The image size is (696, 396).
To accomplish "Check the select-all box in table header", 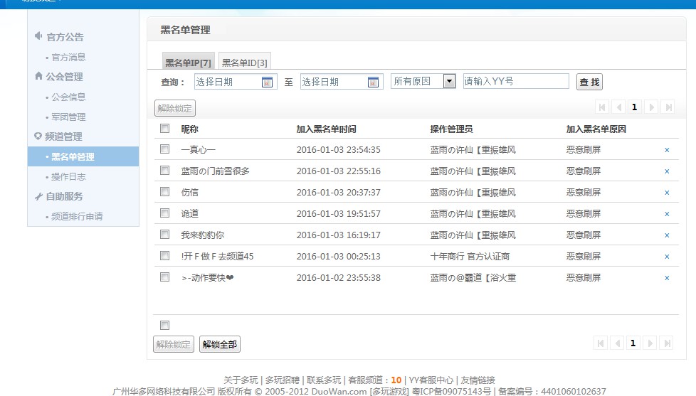I will pyautogui.click(x=165, y=129).
